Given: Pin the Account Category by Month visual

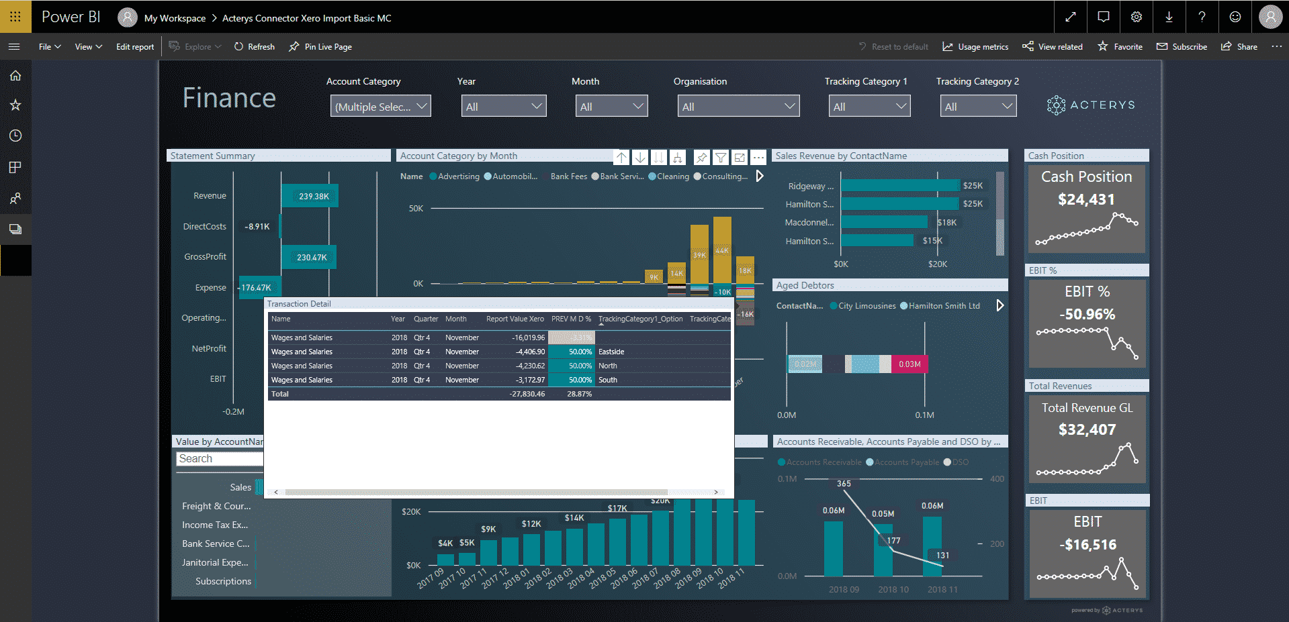Looking at the screenshot, I should pos(702,158).
